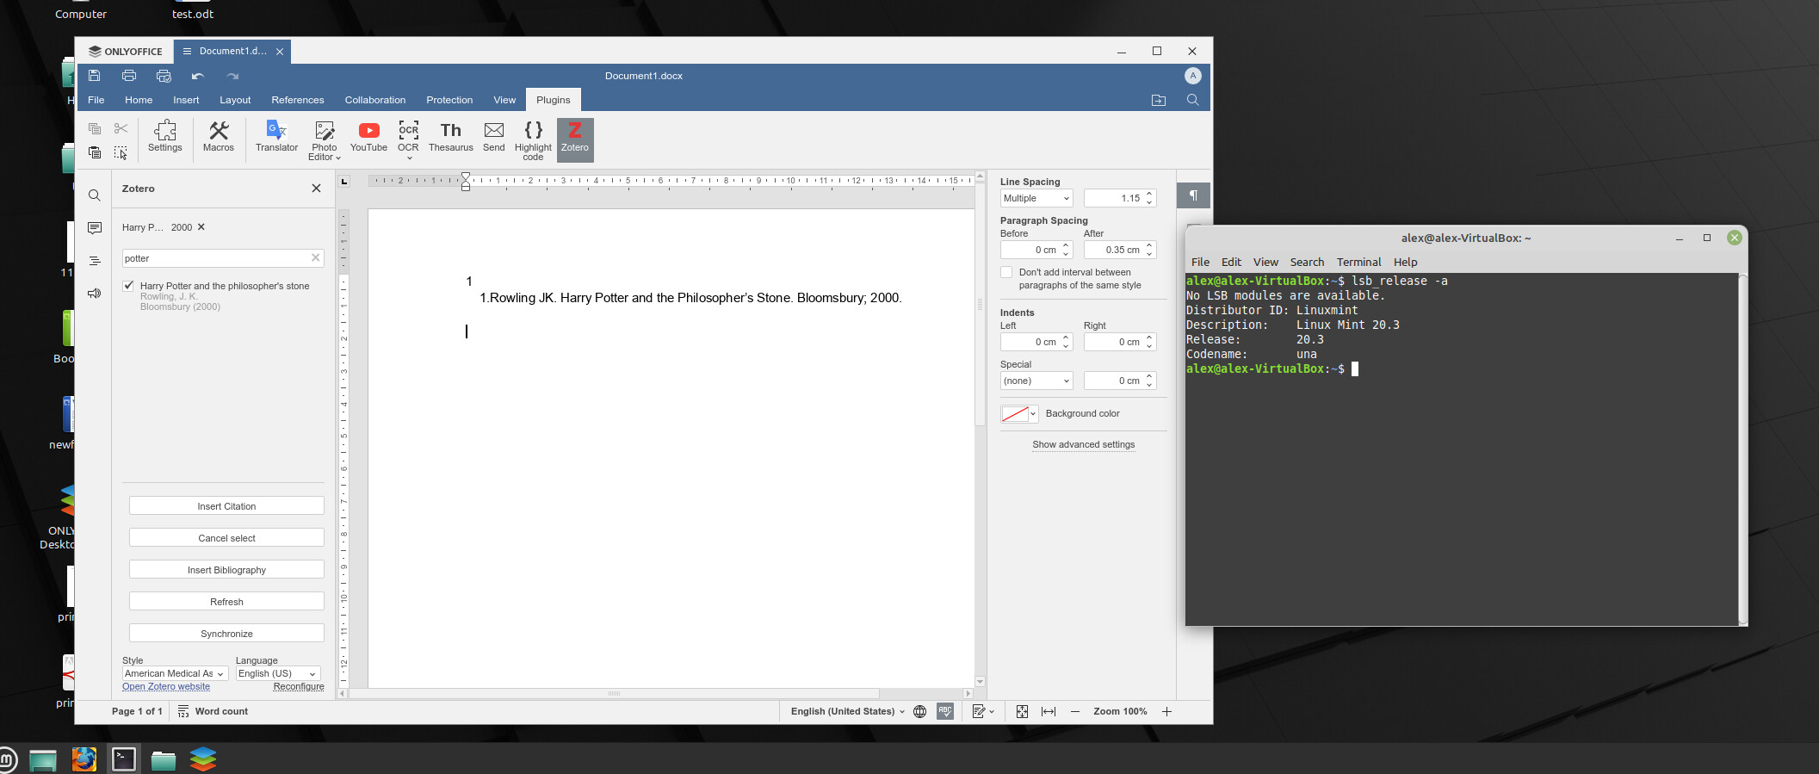Switch to the Insert tab
The width and height of the screenshot is (1819, 774).
186,100
